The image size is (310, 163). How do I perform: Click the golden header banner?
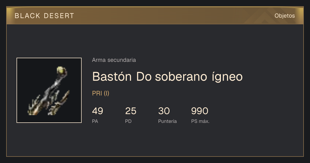pyautogui.click(x=155, y=16)
